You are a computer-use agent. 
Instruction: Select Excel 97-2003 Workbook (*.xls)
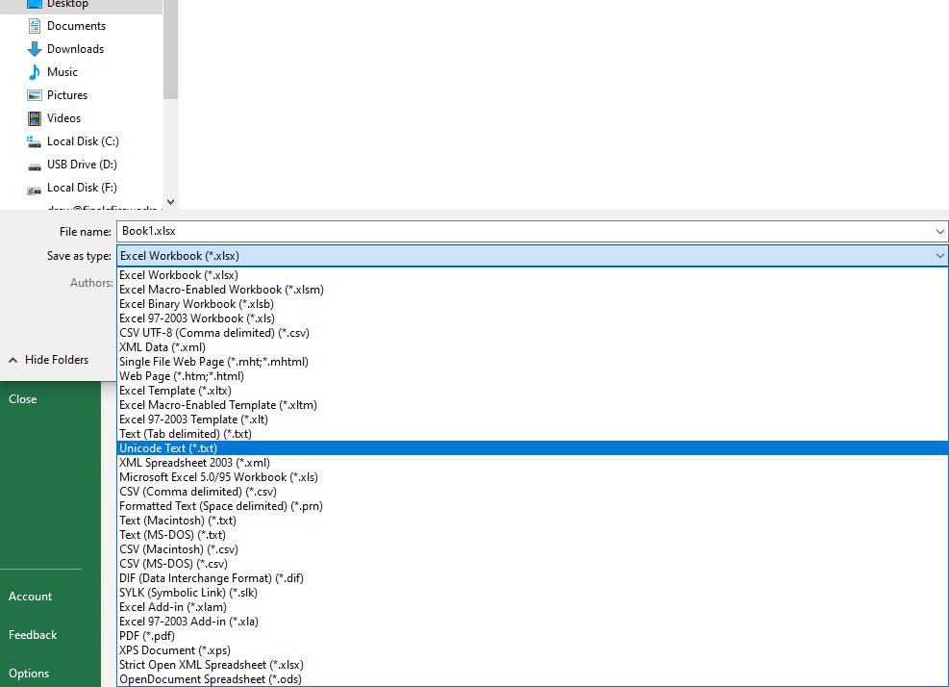pyautogui.click(x=532, y=318)
